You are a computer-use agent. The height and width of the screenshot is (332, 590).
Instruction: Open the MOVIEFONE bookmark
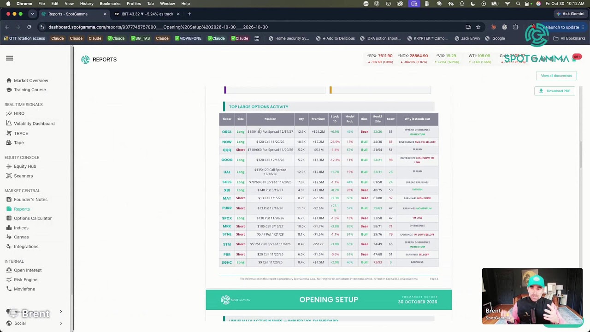(188, 38)
